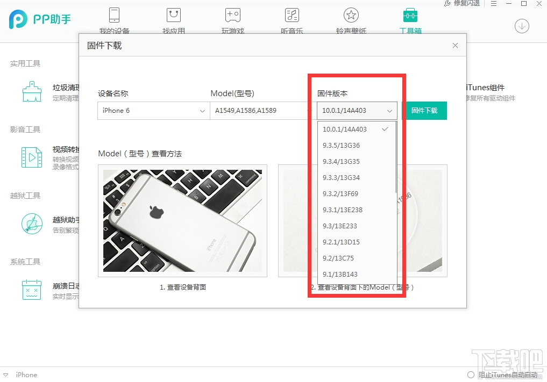Image resolution: width=547 pixels, height=382 pixels.
Task: Open the hamburger menu at top right
Action: click(493, 4)
